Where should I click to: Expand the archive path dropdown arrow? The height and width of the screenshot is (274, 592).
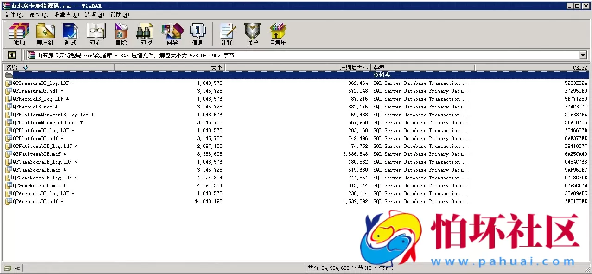[x=583, y=55]
